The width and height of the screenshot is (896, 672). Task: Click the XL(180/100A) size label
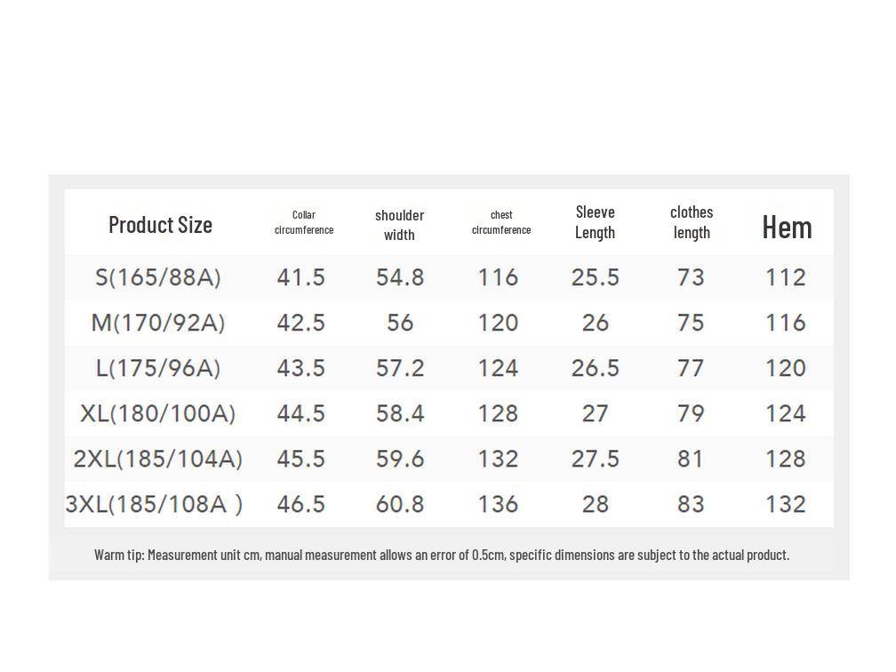point(157,413)
